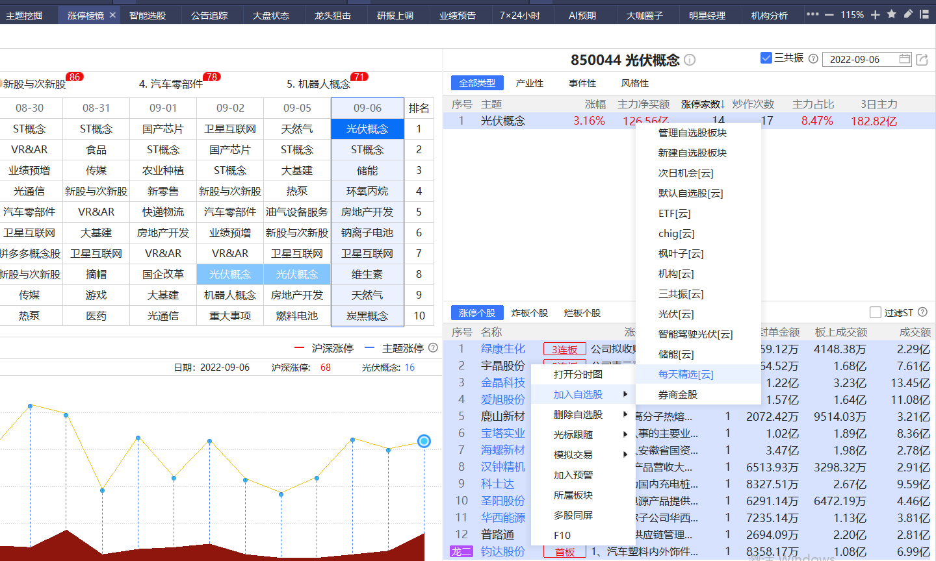Select the 09-06 date column header
Image resolution: width=936 pixels, height=561 pixels.
pos(367,108)
